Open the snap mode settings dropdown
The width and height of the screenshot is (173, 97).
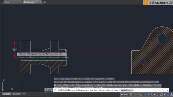[138, 95]
